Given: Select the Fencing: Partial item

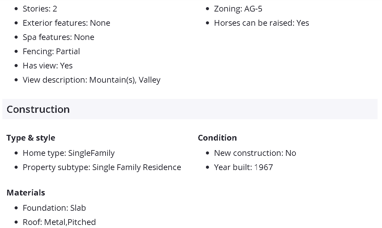Looking at the screenshot, I should tap(51, 51).
